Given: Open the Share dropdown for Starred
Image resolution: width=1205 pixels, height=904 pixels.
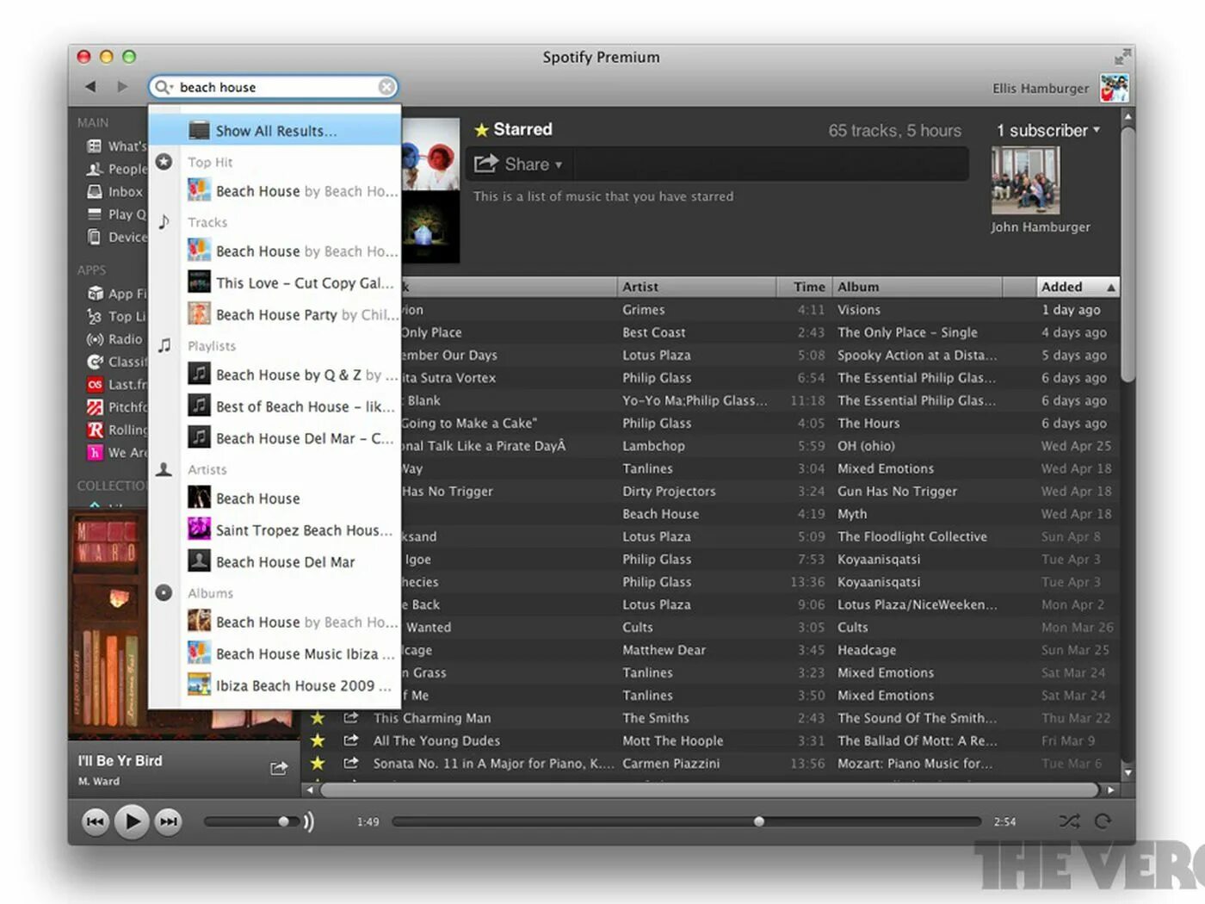Looking at the screenshot, I should coord(518,164).
